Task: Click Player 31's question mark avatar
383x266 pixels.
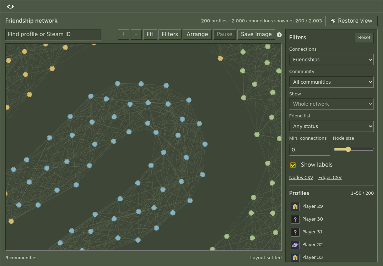Action: point(295,232)
